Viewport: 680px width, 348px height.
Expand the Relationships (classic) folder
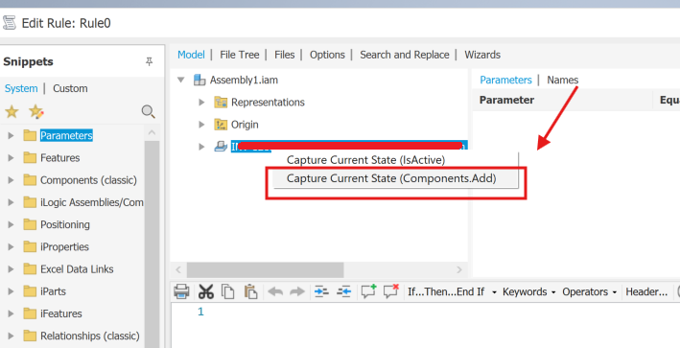click(11, 336)
